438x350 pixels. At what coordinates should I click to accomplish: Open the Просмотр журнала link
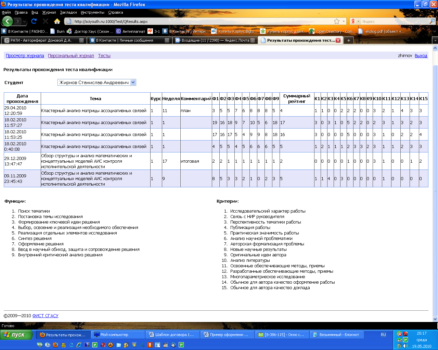[25, 56]
